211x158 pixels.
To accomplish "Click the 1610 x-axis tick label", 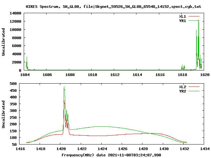I will pyautogui.click(x=92, y=75).
